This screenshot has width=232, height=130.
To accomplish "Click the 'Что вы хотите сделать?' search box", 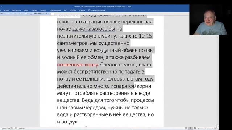I will [98, 10].
